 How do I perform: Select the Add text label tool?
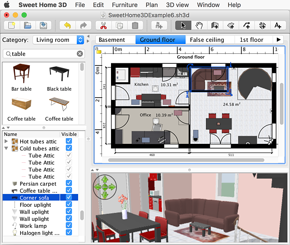pos(278,26)
